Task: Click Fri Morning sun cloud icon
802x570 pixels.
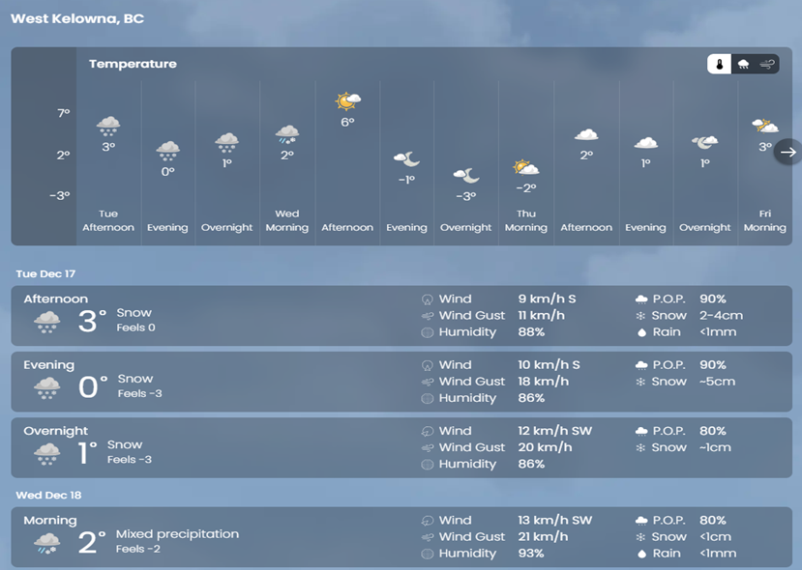Action: (x=764, y=126)
